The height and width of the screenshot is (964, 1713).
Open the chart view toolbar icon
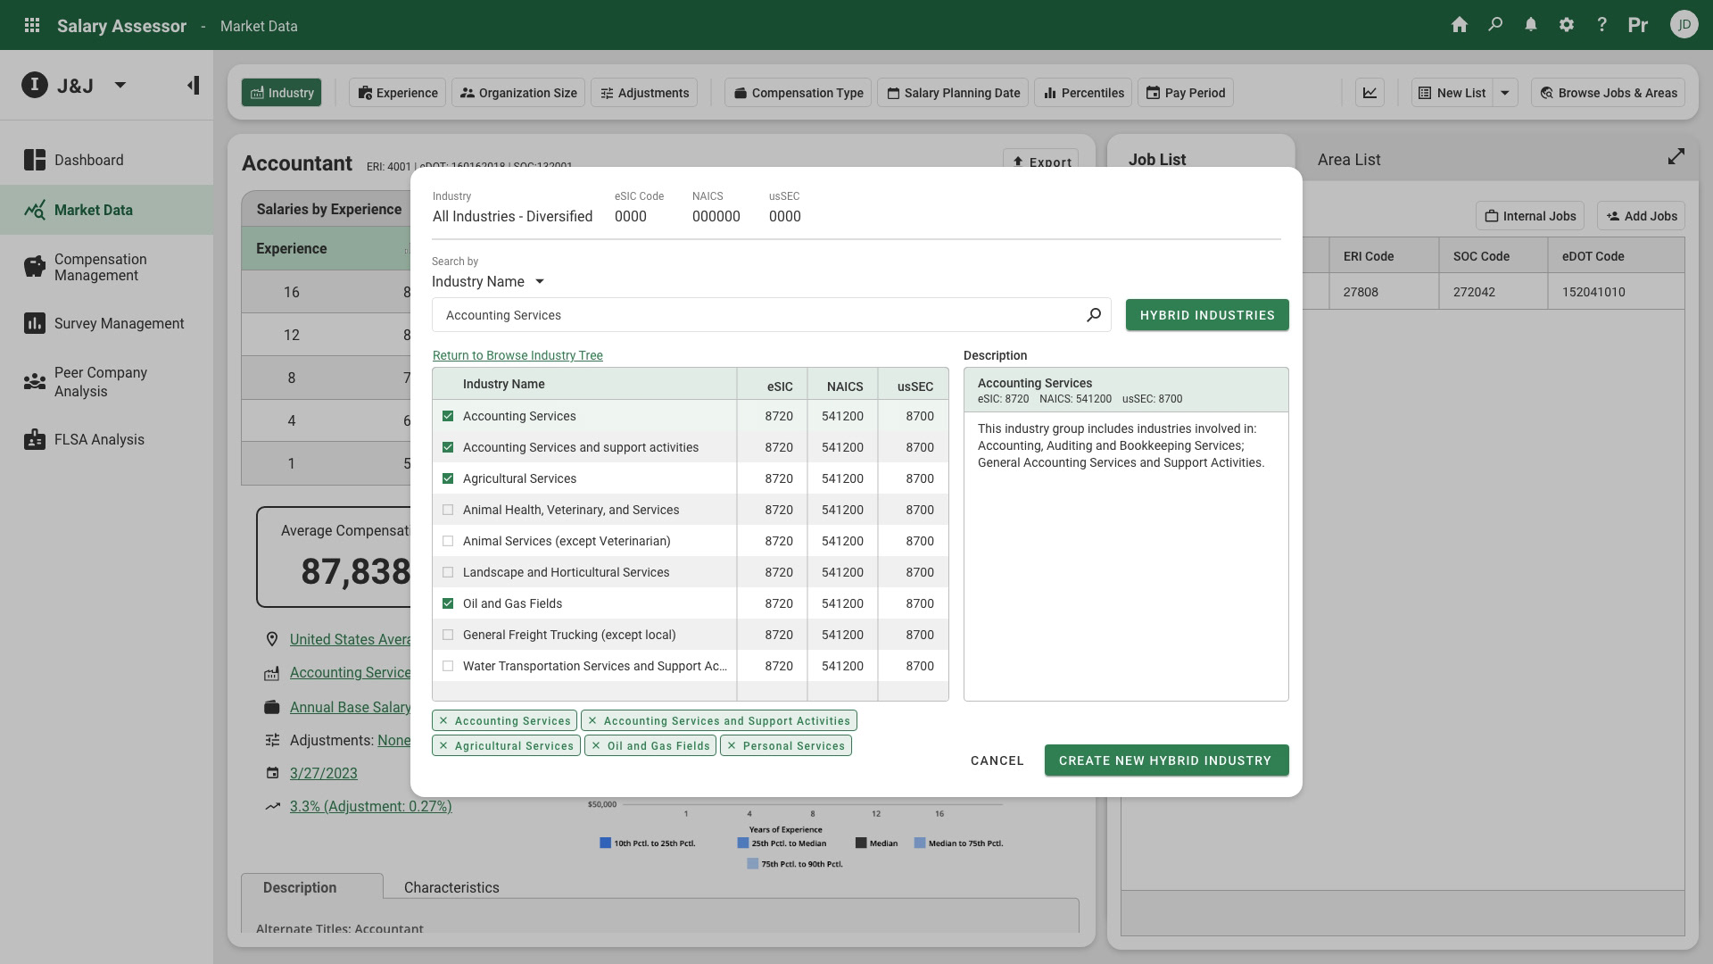[x=1370, y=93]
